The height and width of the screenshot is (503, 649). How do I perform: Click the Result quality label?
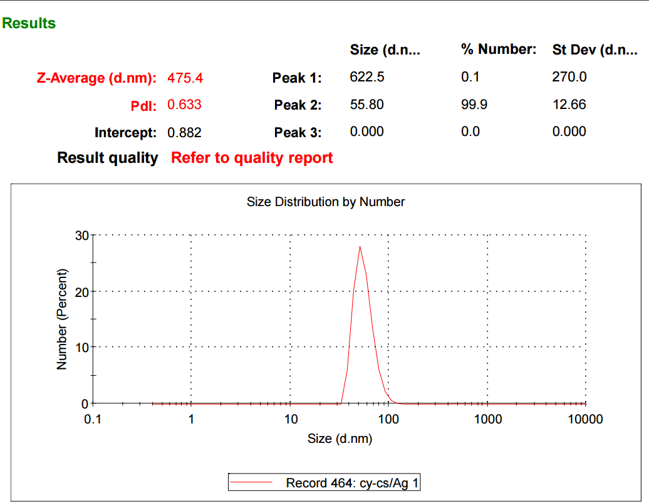coord(108,158)
